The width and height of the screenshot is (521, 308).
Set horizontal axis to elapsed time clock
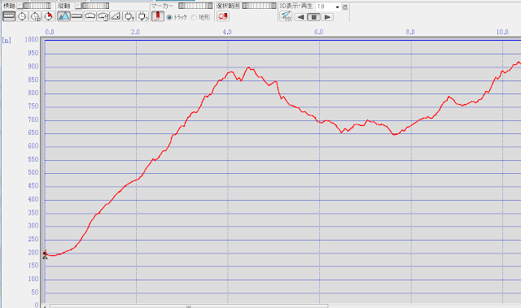point(35,16)
